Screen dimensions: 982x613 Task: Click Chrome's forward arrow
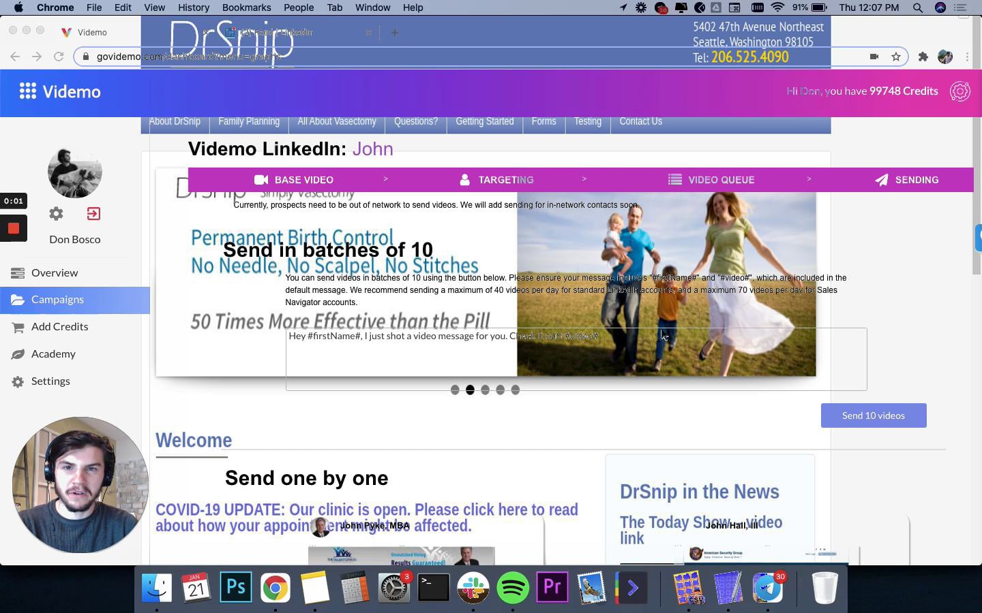[37, 57]
